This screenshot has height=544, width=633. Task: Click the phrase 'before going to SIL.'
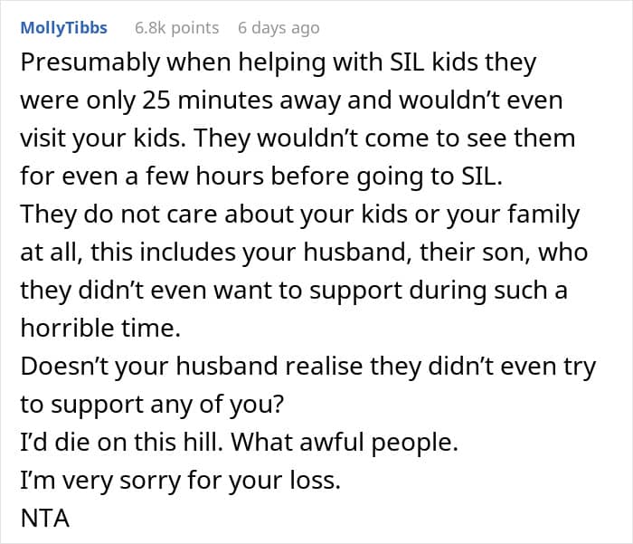pyautogui.click(x=387, y=177)
